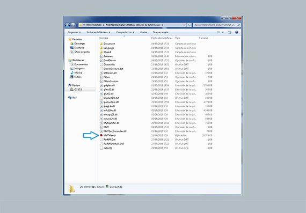Select the NNTViewer application red icon
The width and height of the screenshot is (306, 213).
(x=101, y=135)
